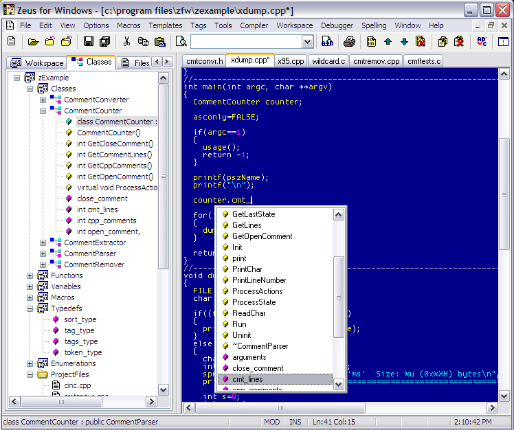Click the window layout icon at toolbar end
The height and width of the screenshot is (430, 514).
pos(503,41)
